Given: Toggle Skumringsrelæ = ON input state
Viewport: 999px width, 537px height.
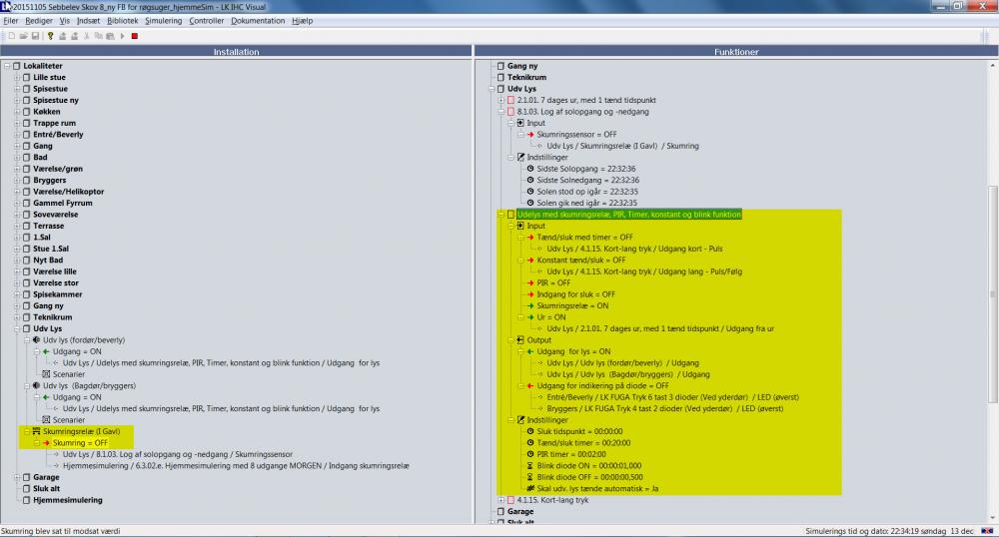Looking at the screenshot, I should pyautogui.click(x=572, y=305).
